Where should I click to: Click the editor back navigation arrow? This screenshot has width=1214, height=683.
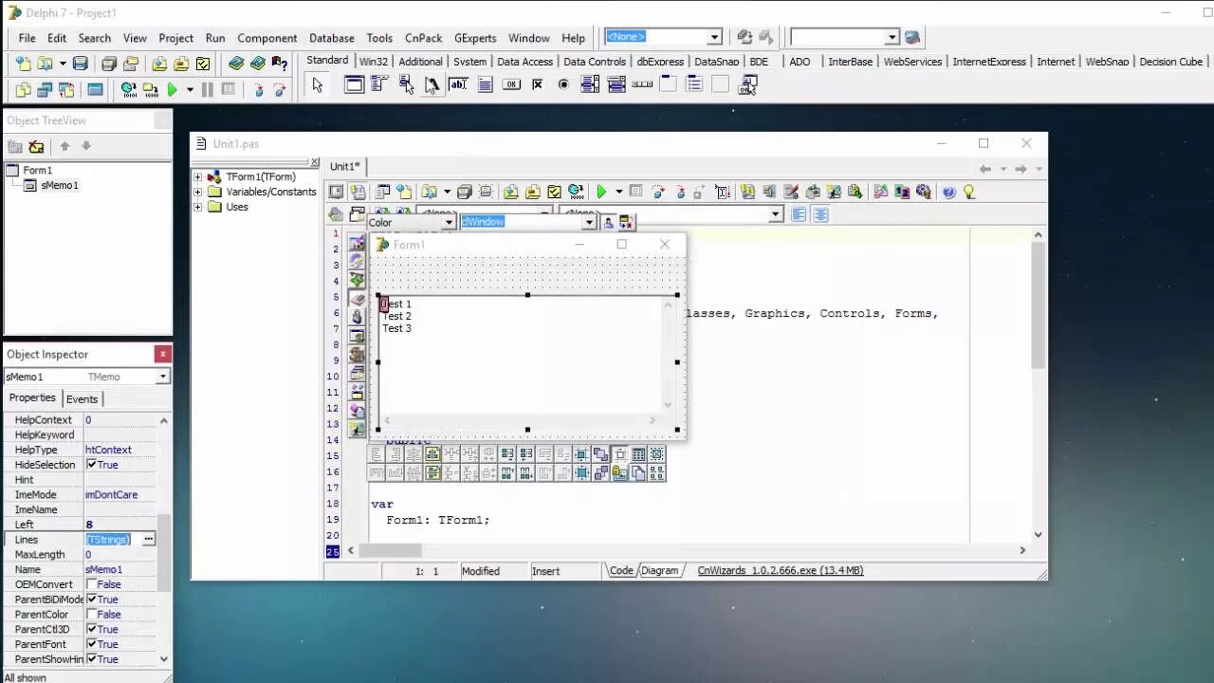coord(985,169)
